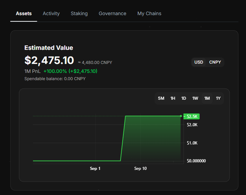Set chart range to 5M
Viewport: 246px width, 195px height.
[x=161, y=98]
